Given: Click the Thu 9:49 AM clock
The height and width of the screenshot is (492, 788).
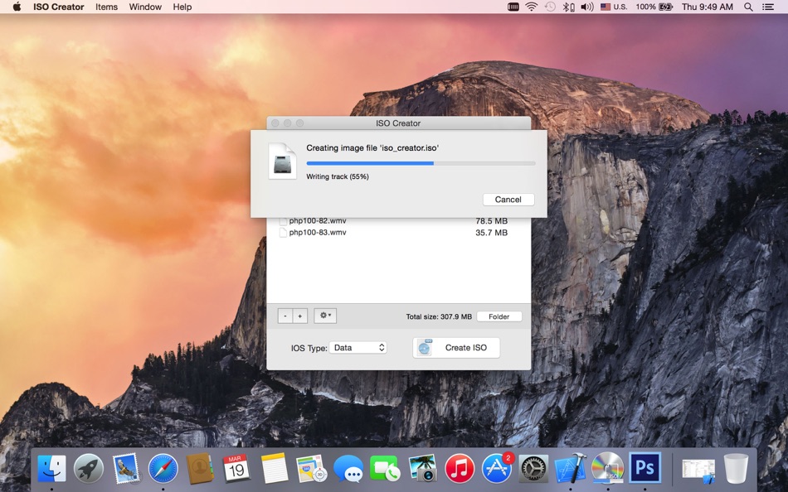Looking at the screenshot, I should 707,7.
